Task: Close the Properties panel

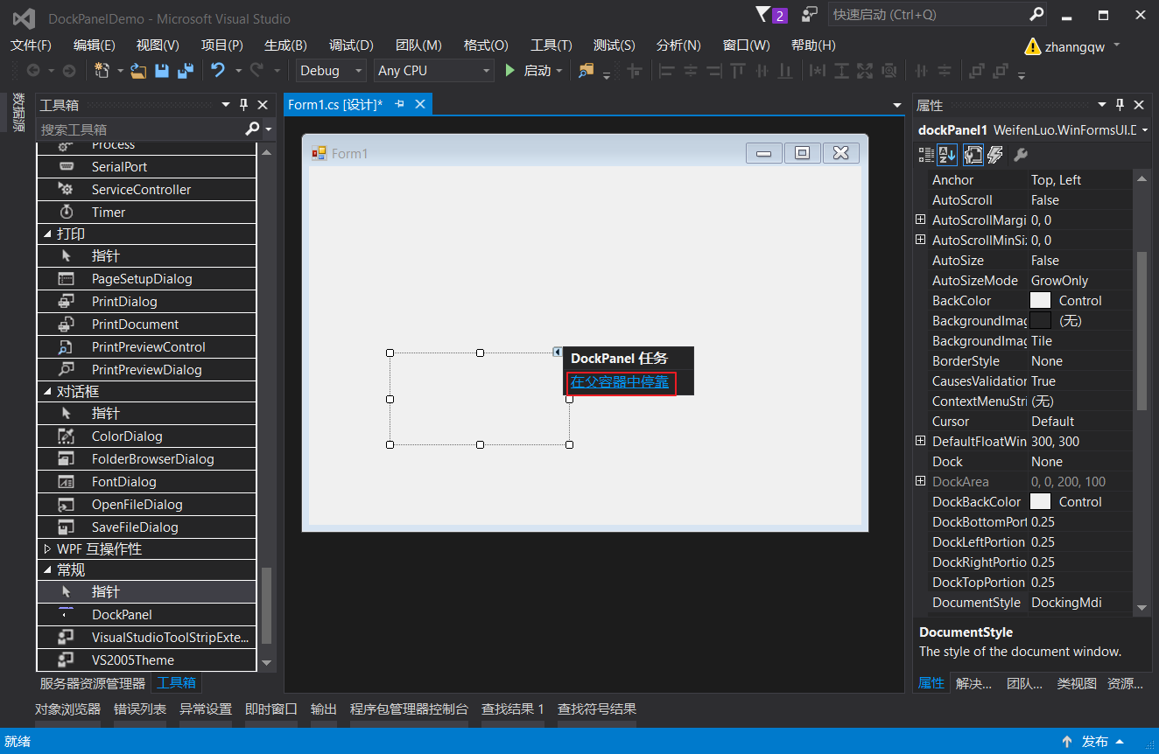Action: (1139, 105)
